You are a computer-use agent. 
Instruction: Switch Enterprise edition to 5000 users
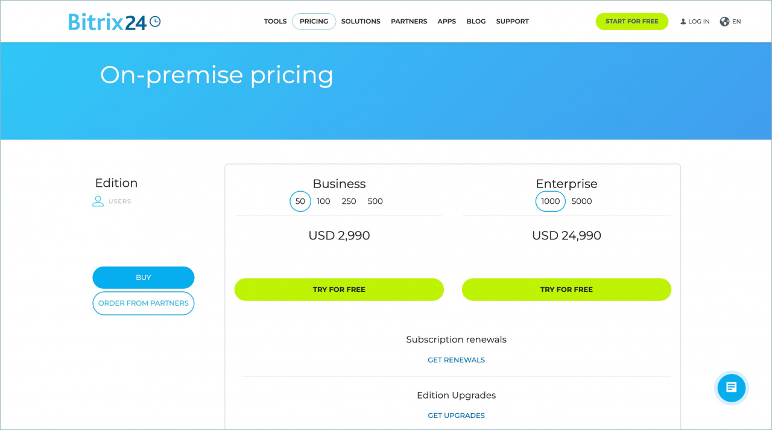tap(581, 201)
